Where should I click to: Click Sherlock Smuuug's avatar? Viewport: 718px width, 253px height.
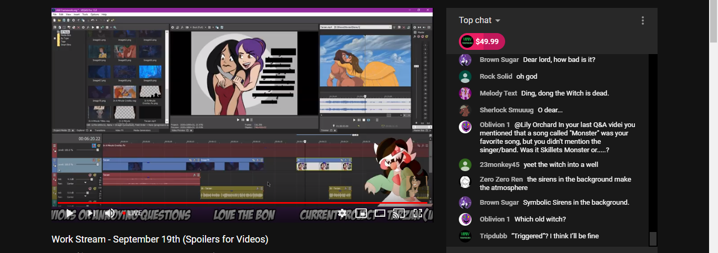[465, 110]
